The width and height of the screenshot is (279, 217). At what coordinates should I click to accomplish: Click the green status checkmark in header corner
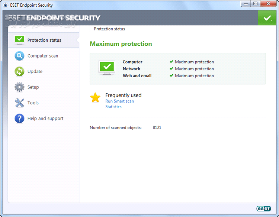(267, 18)
